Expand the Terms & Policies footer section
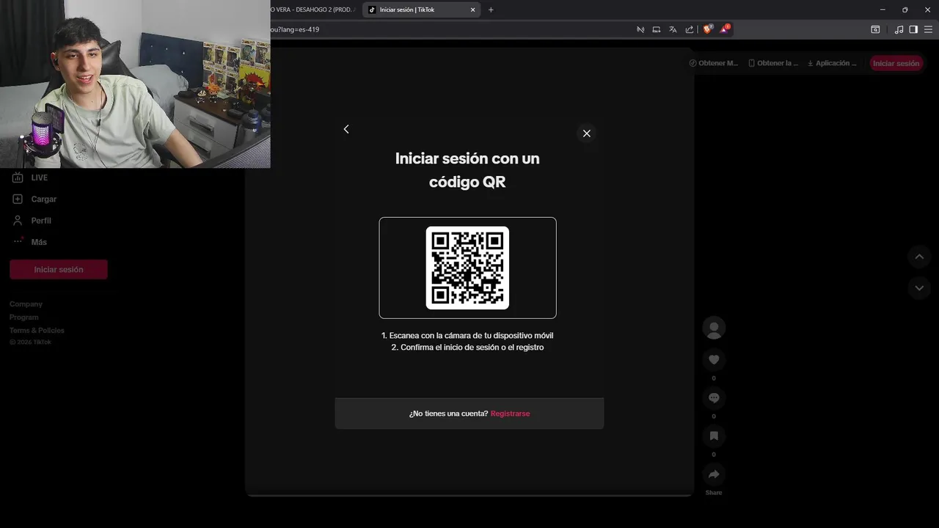 coord(37,330)
